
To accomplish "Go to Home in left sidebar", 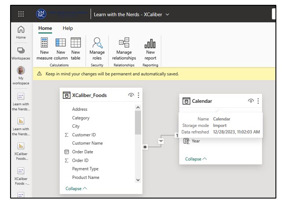I will click(21, 33).
